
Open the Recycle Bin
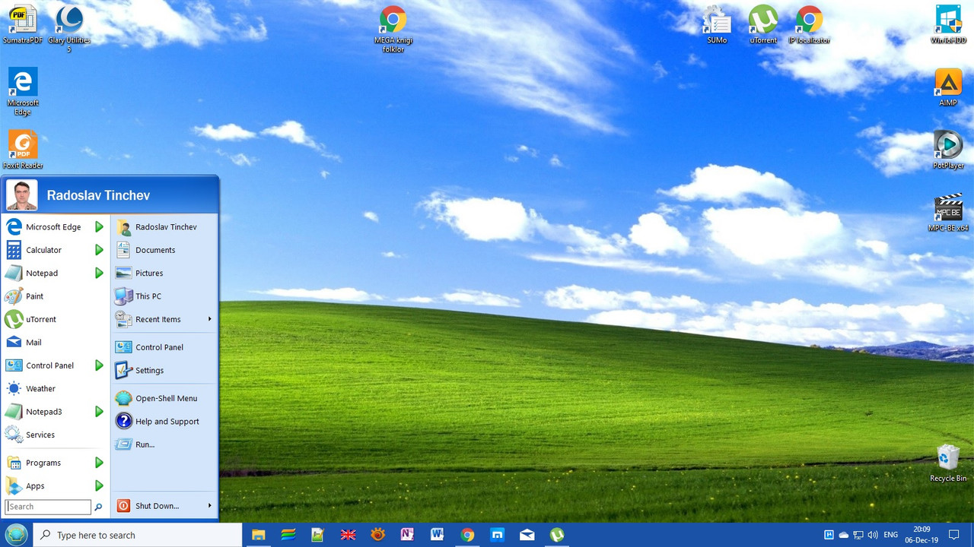click(948, 463)
